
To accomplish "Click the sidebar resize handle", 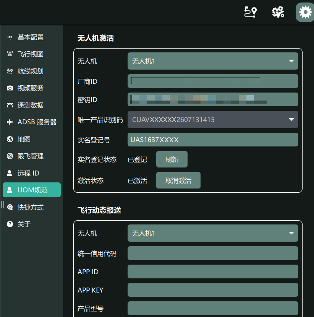I will point(2,205).
